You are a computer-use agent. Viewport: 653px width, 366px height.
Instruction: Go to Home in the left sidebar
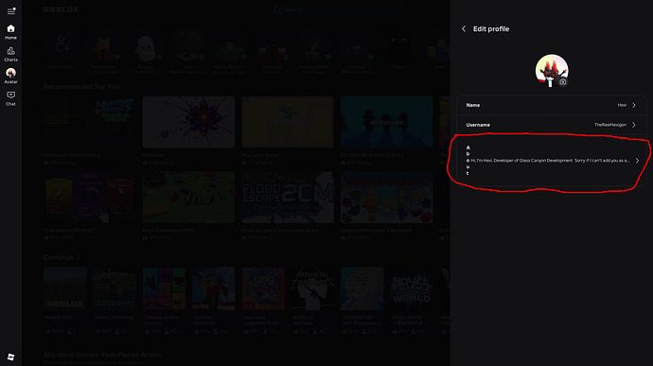click(x=10, y=32)
